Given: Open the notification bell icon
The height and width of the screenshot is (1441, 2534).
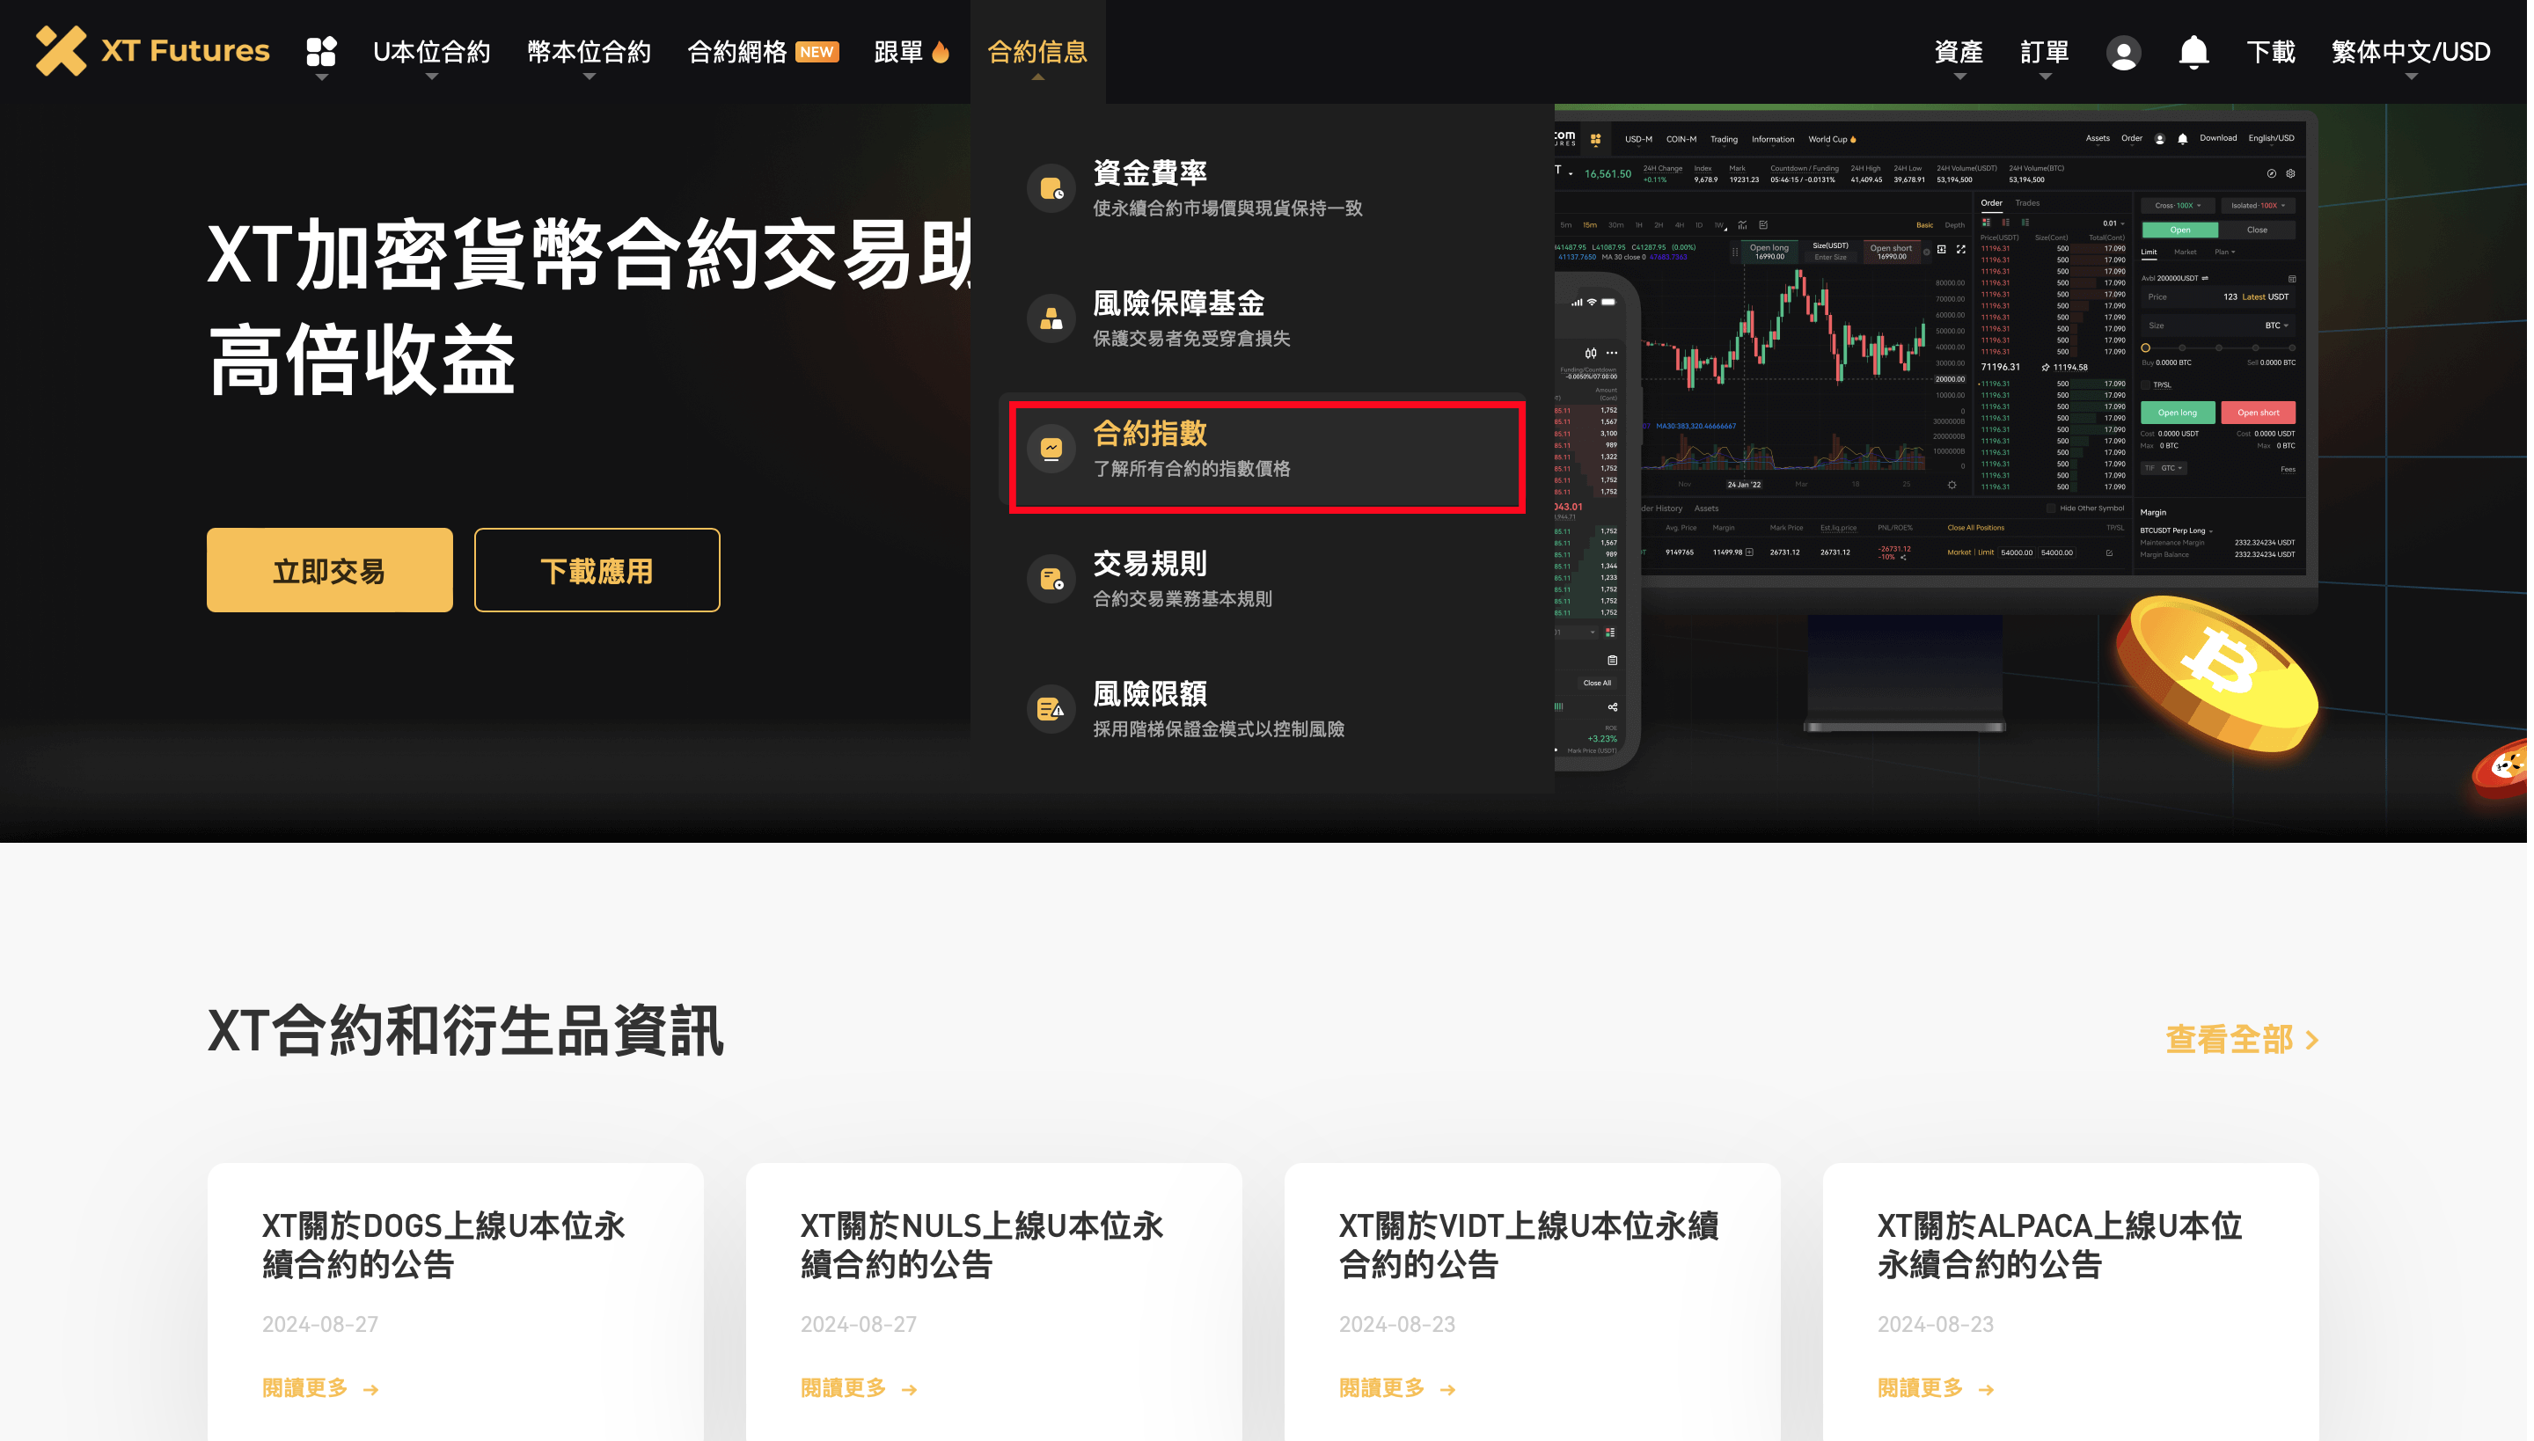Looking at the screenshot, I should coord(2193,51).
